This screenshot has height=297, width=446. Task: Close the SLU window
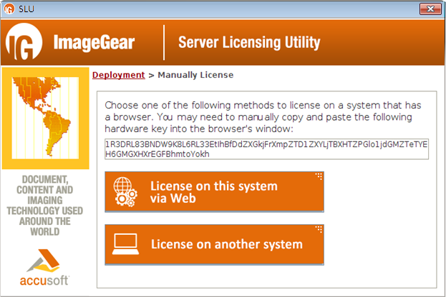429,9
